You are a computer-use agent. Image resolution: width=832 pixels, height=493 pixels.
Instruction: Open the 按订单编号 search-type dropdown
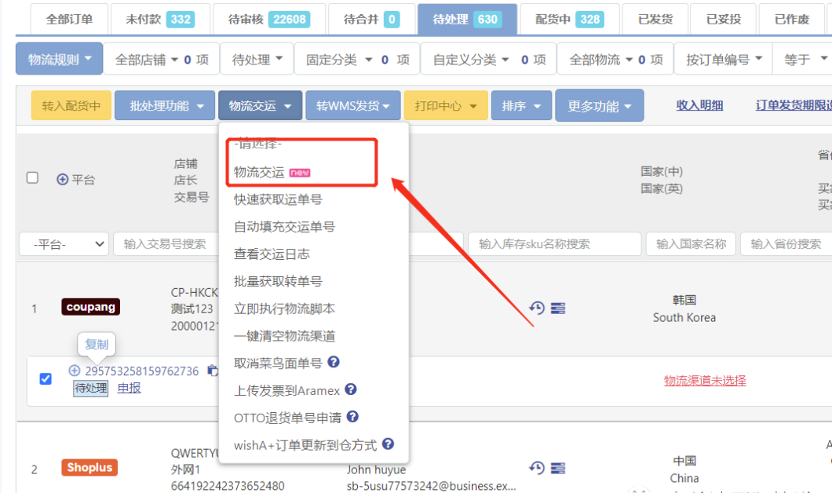723,60
